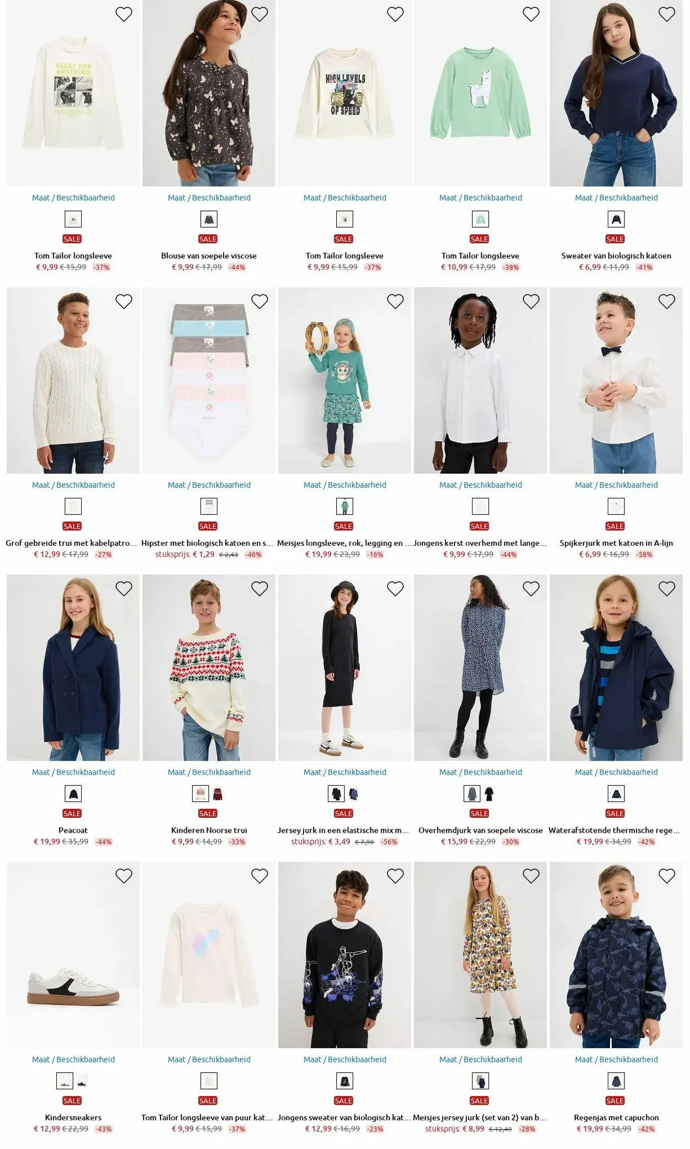This screenshot has width=690, height=1149.
Task: Select the red Noorse trui color swatch
Action: [217, 794]
